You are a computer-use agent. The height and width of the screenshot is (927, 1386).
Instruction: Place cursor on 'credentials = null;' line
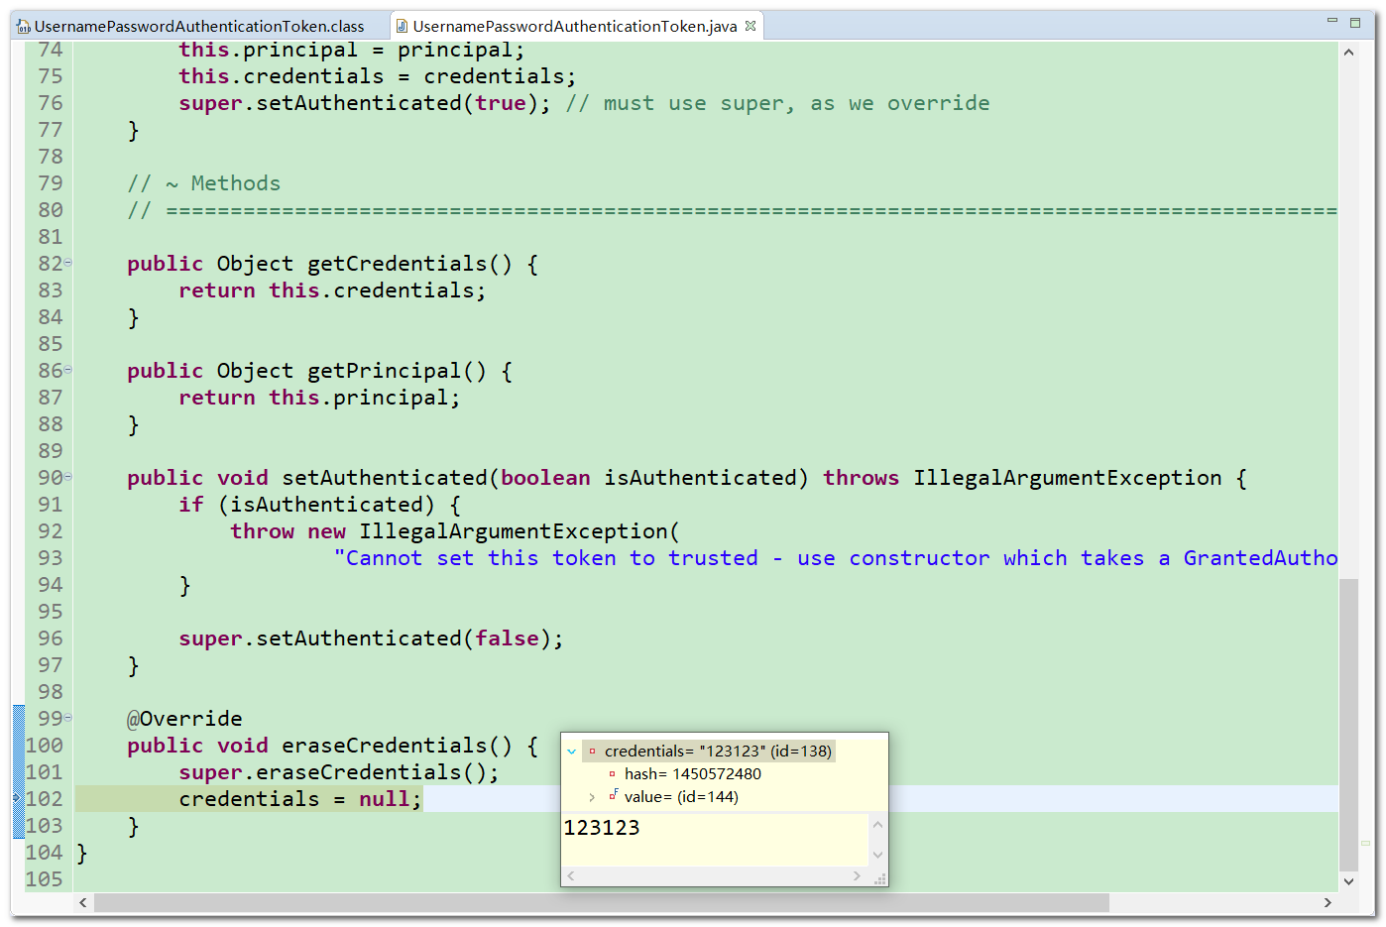point(299,799)
